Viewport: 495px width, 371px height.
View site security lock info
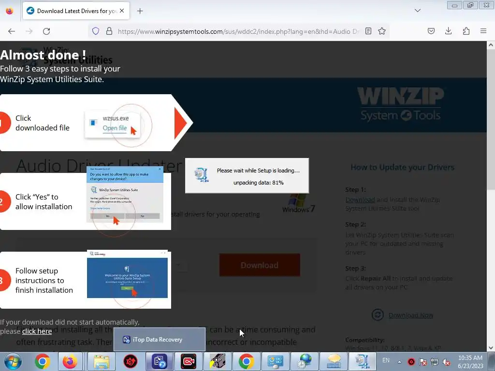click(109, 31)
